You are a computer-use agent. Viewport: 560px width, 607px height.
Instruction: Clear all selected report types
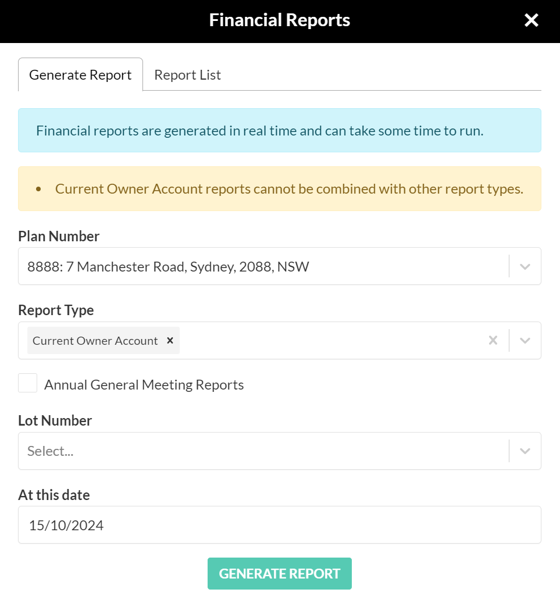[493, 340]
